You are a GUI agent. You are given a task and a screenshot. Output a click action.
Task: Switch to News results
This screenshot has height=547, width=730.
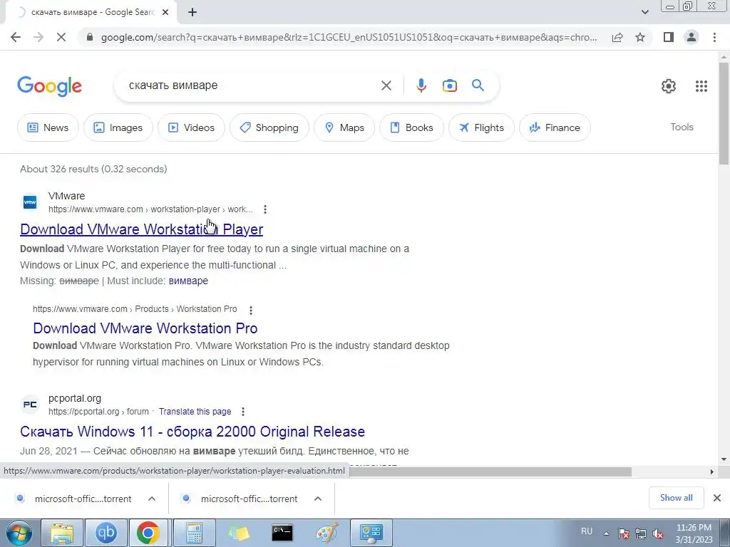tap(48, 127)
